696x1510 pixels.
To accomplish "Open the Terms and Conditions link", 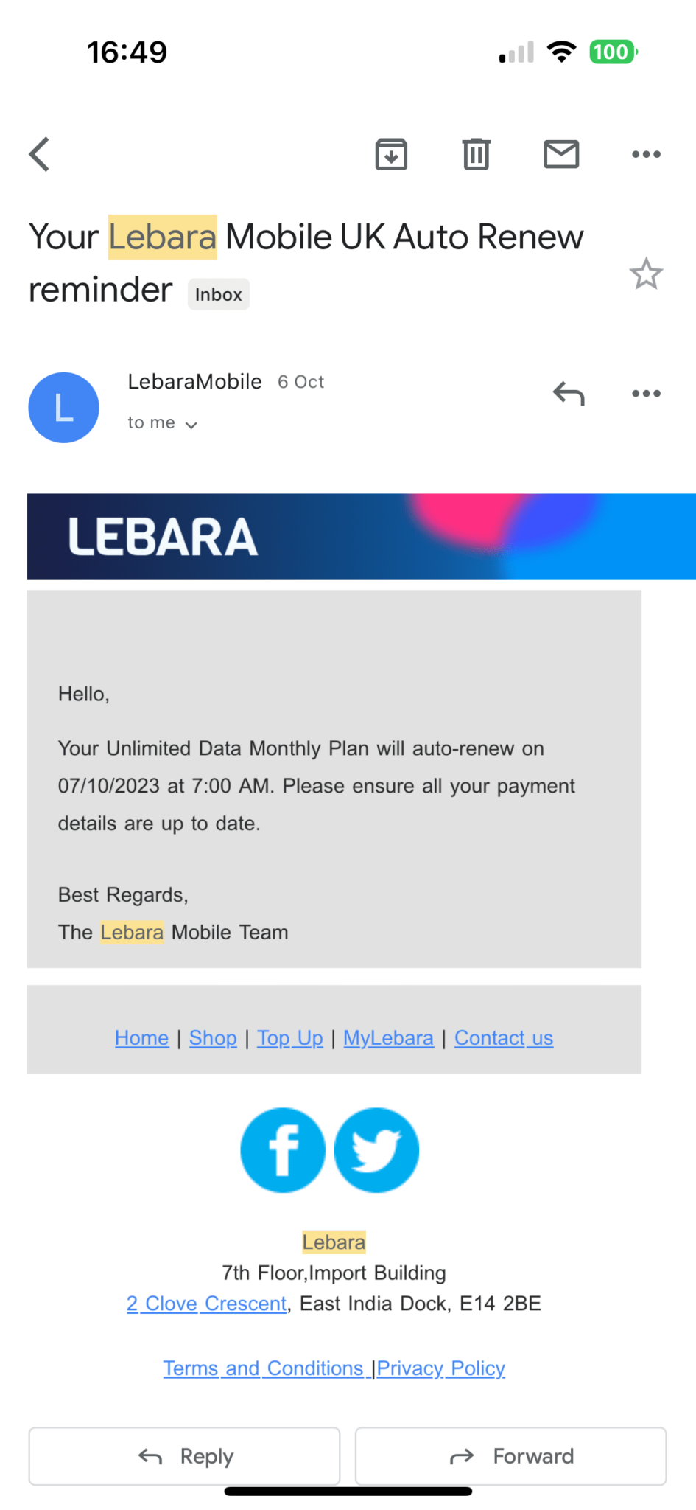I will point(264,1368).
